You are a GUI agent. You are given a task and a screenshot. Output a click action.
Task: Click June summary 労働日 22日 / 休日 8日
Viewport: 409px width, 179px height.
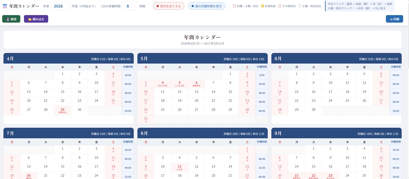378,59
